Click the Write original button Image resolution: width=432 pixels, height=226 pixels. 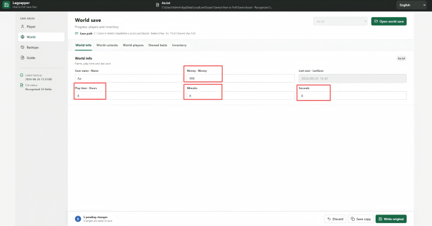(391, 219)
